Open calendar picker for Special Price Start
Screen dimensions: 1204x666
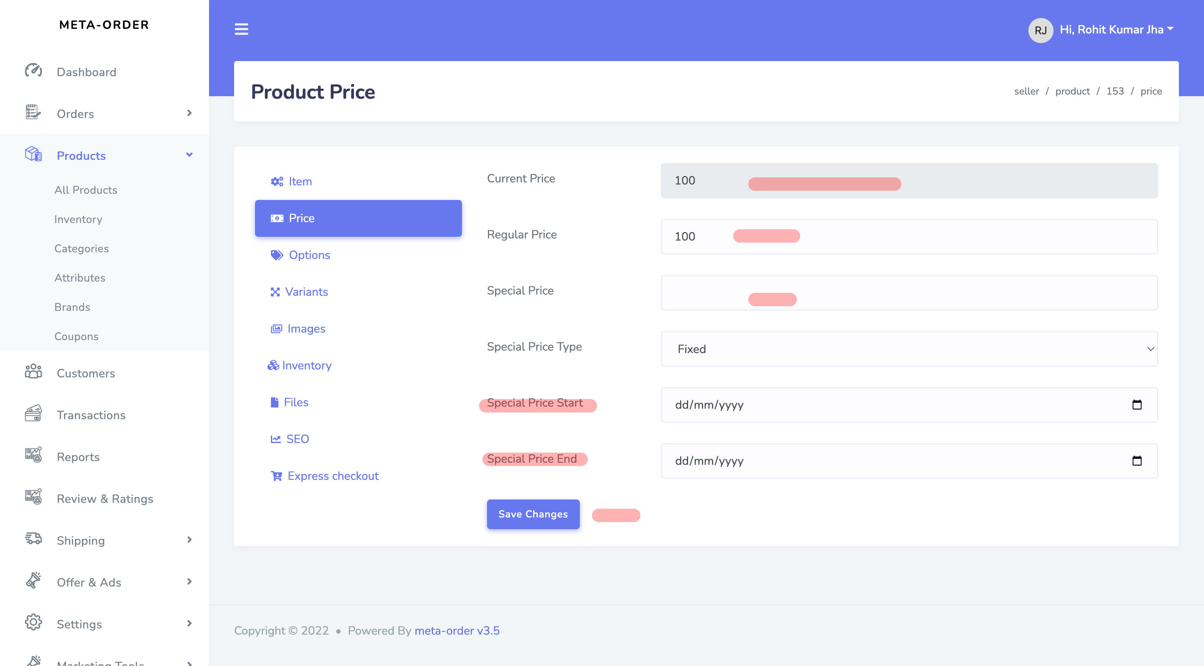pos(1137,405)
